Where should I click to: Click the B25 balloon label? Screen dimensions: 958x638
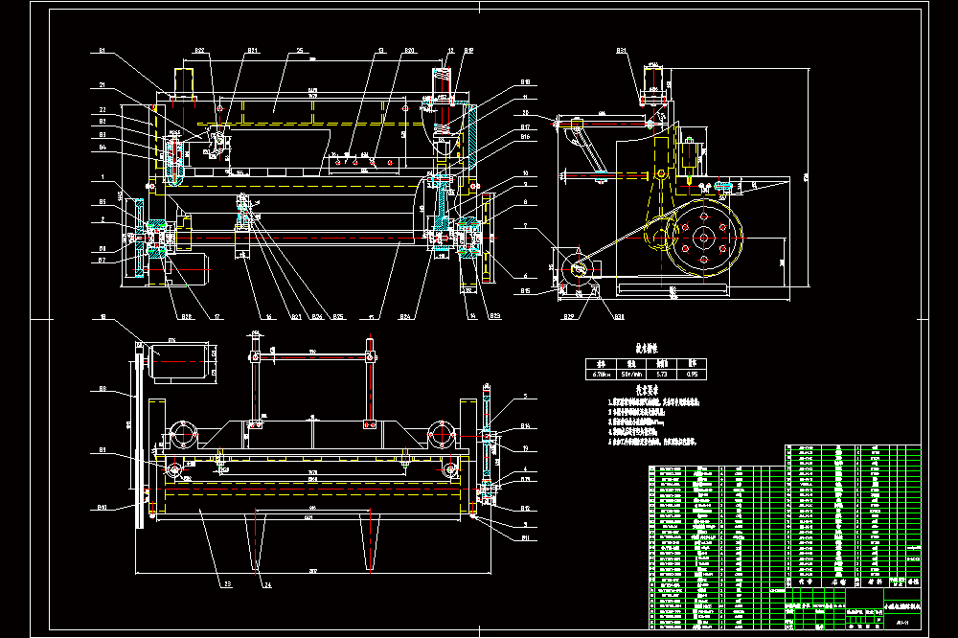point(338,316)
